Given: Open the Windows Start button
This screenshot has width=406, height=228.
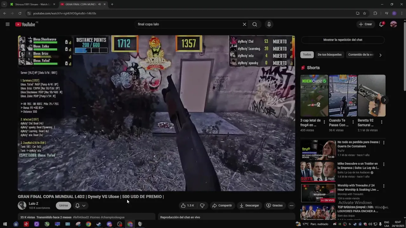Looking at the screenshot, I should [x=5, y=224].
